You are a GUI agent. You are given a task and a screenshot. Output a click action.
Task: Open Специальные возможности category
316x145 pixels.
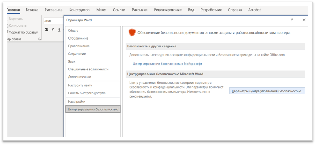[x=93, y=69]
